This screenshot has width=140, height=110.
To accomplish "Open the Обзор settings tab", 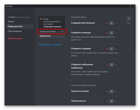I will click(20, 22).
